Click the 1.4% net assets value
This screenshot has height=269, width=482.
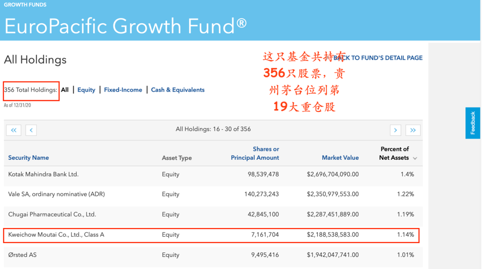pos(407,174)
